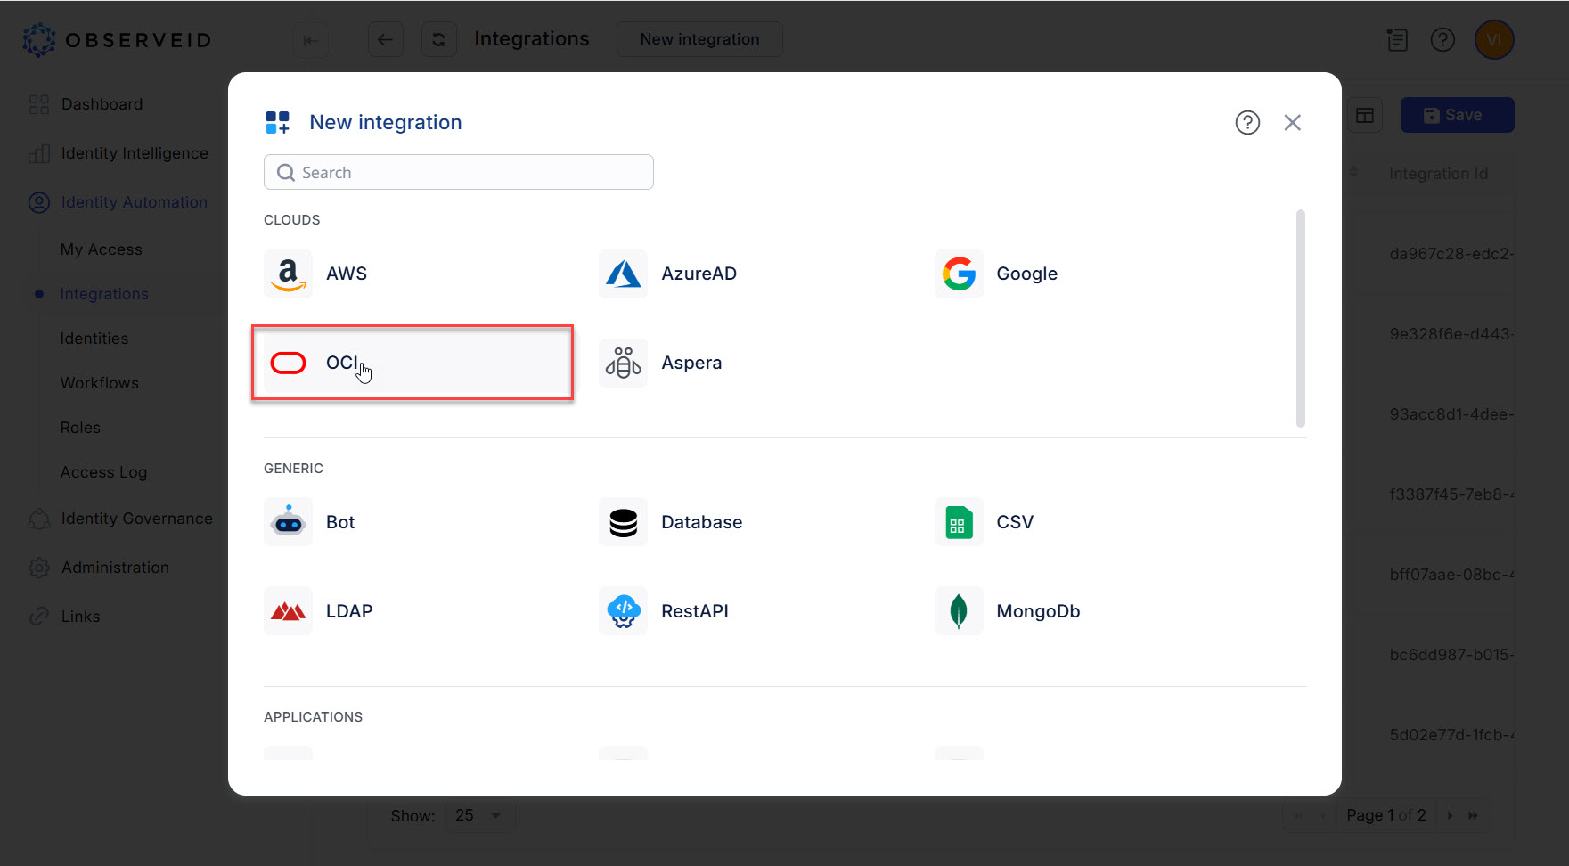Viewport: 1569px width, 866px height.
Task: Collapse the Identity Automation section
Action: (x=132, y=202)
